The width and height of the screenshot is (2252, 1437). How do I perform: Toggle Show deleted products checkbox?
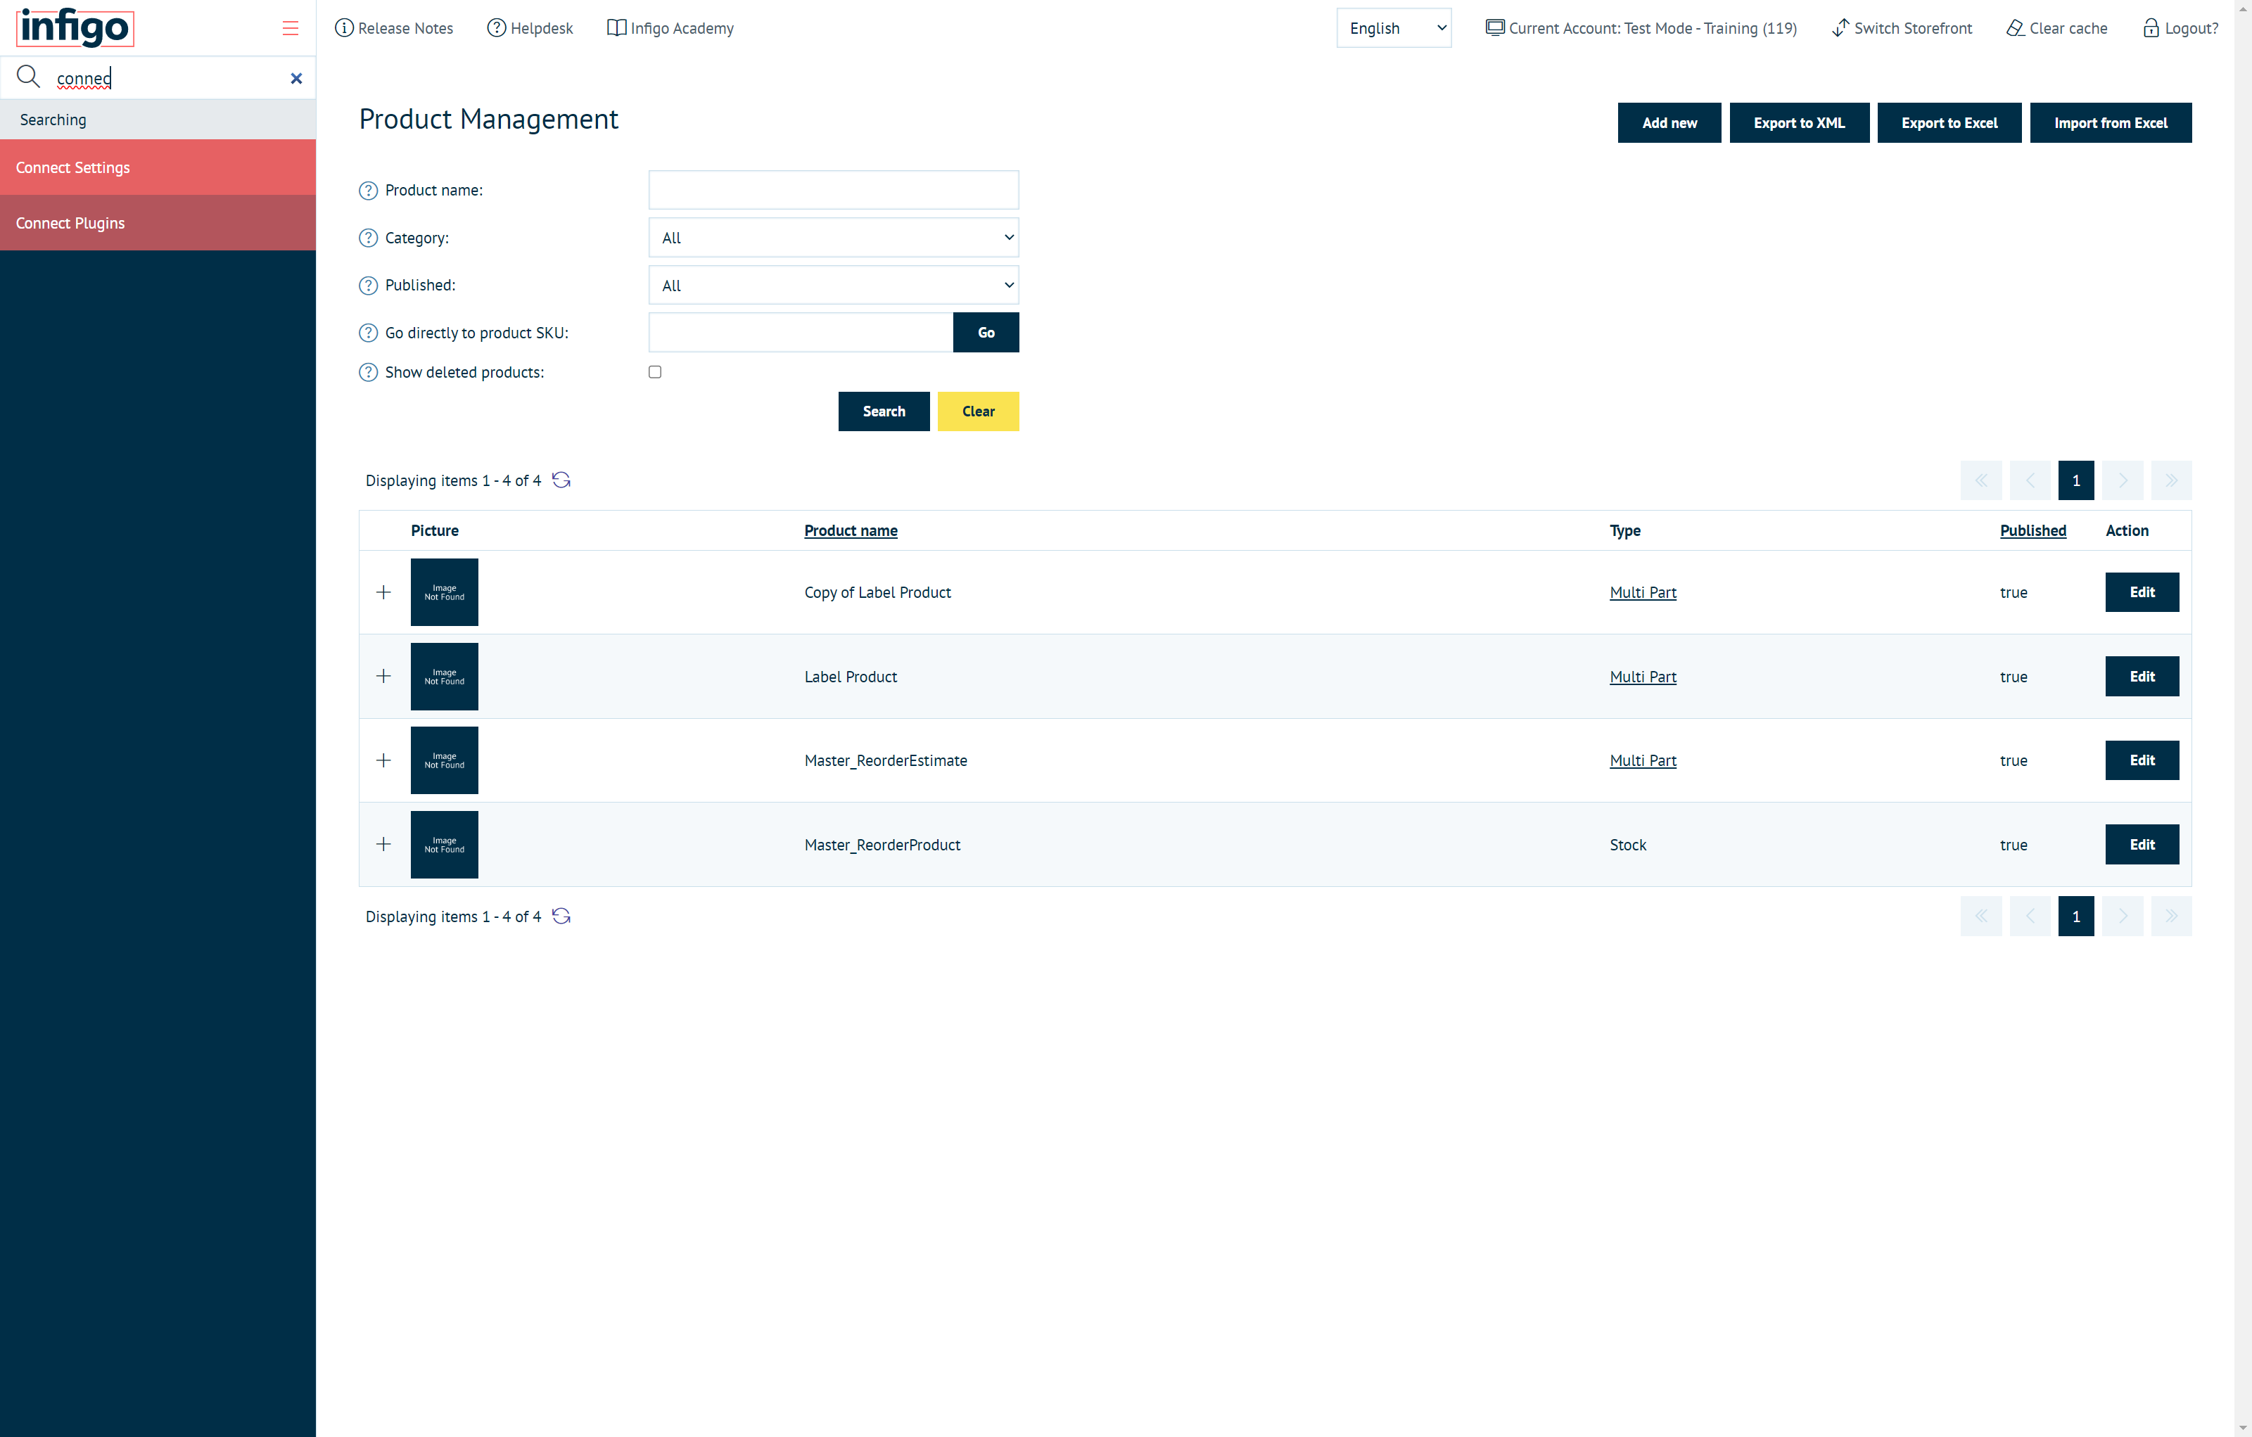[655, 372]
